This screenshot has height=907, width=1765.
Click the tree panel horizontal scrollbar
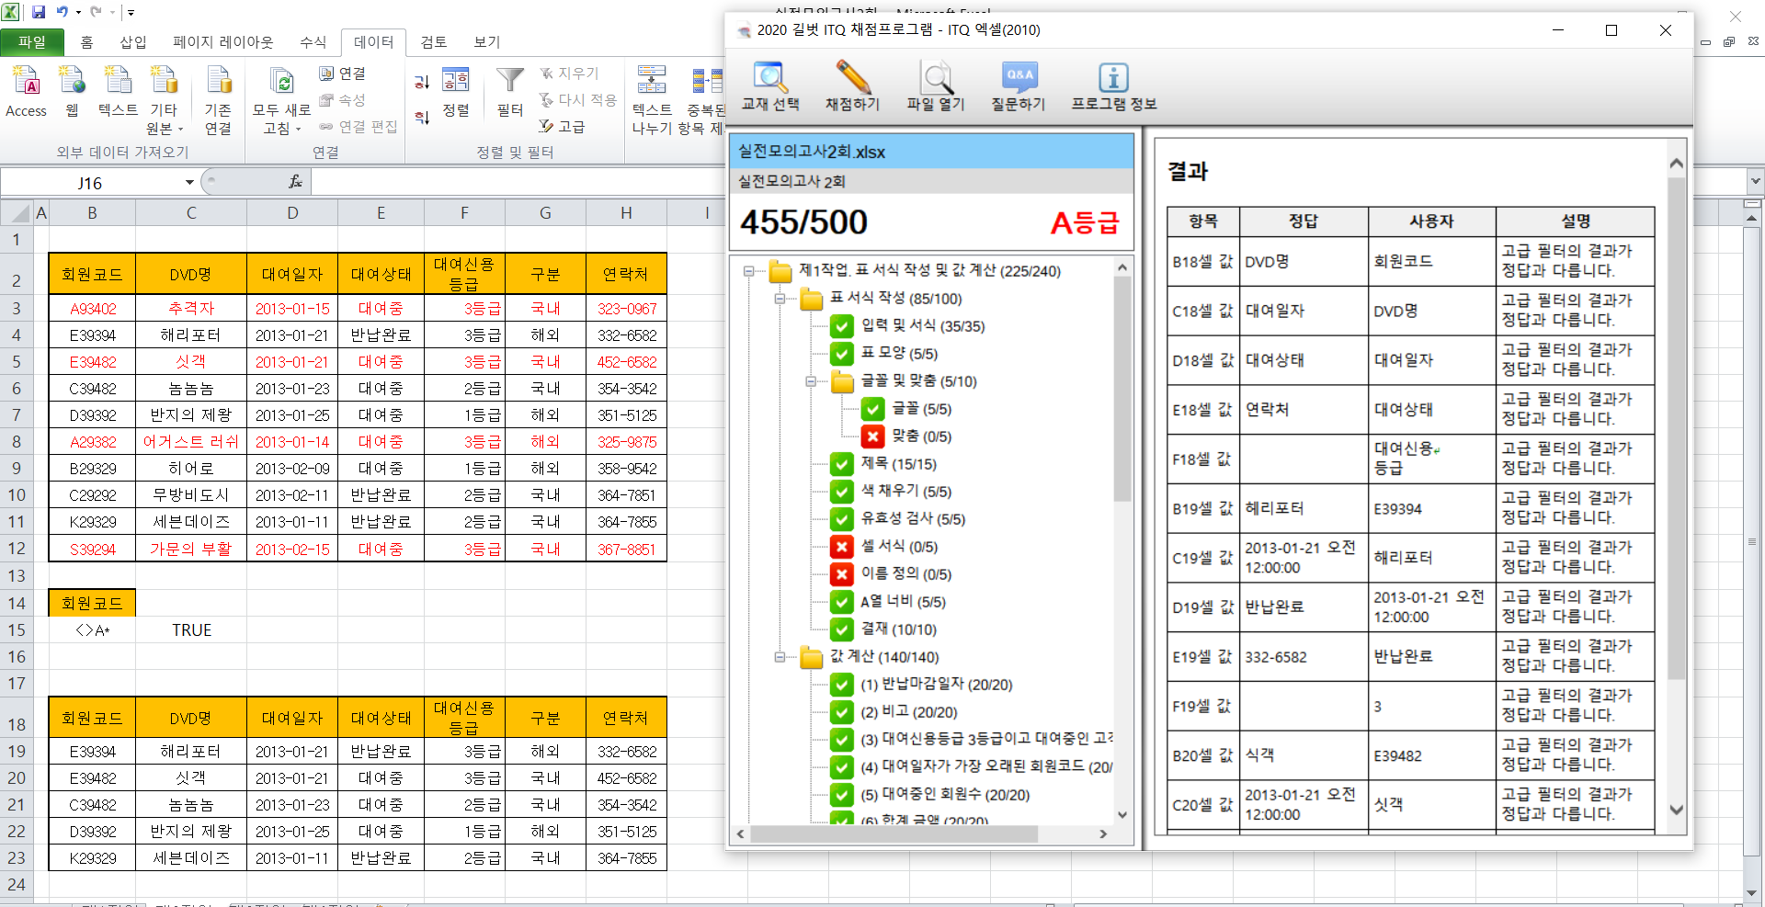[893, 834]
